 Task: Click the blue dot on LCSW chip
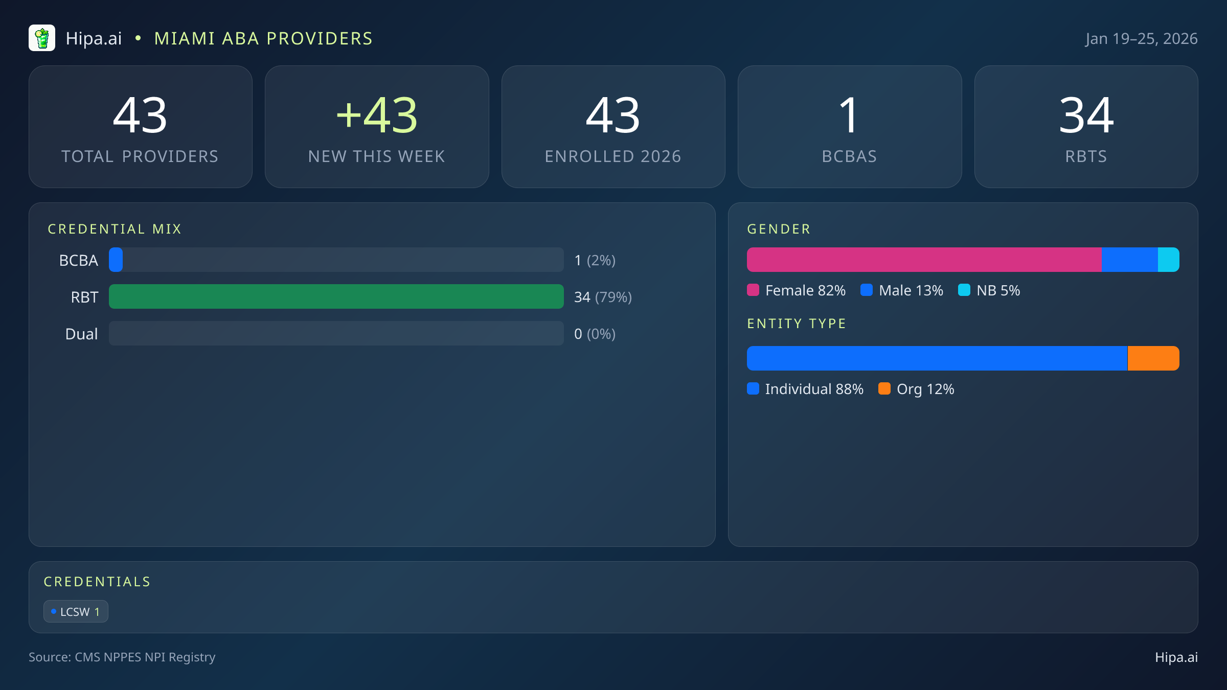click(54, 611)
